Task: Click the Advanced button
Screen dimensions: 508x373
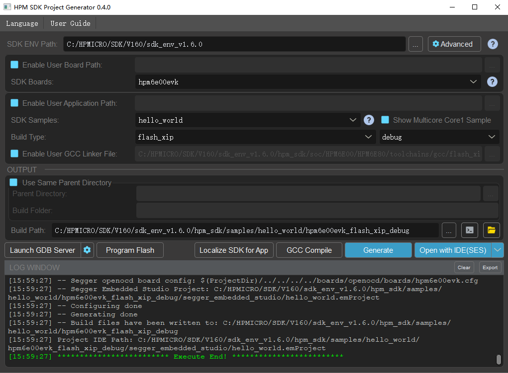Action: coord(454,44)
